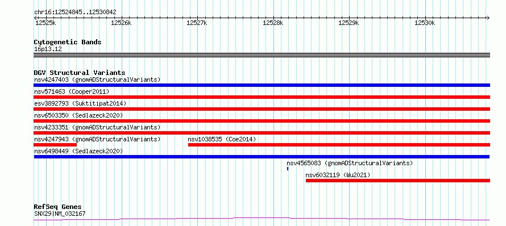
Task: Click nsv1038535 (Coe2014) label
Action: [x=222, y=139]
